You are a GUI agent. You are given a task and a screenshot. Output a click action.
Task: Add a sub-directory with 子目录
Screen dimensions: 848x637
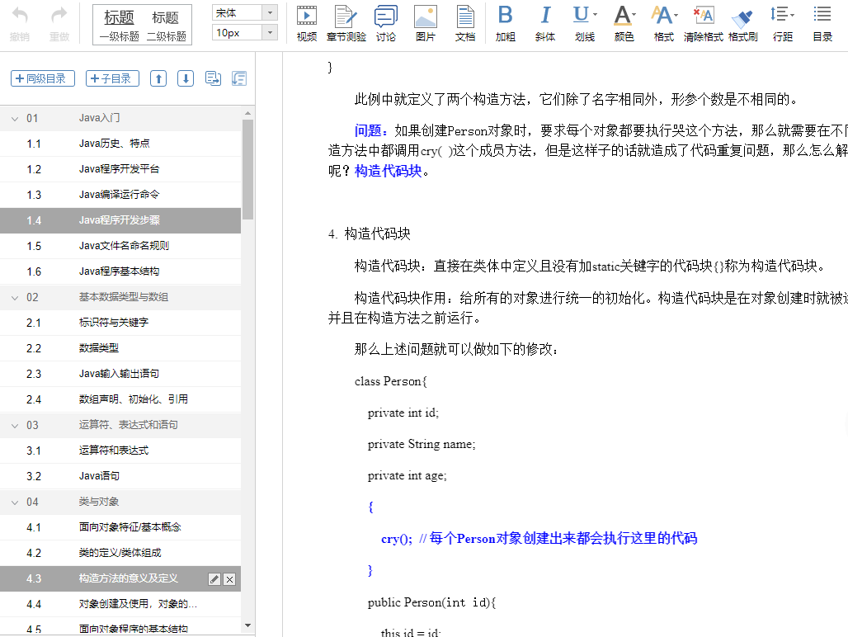click(x=112, y=79)
